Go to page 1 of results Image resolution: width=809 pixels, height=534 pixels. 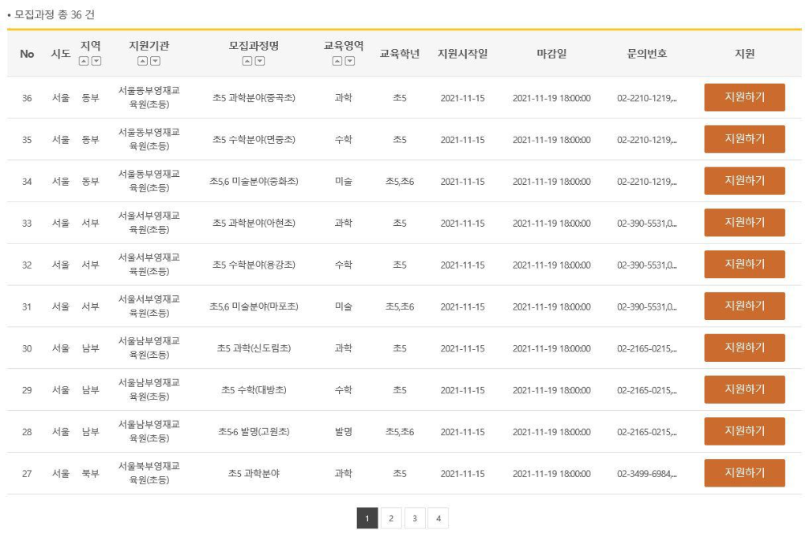[367, 518]
